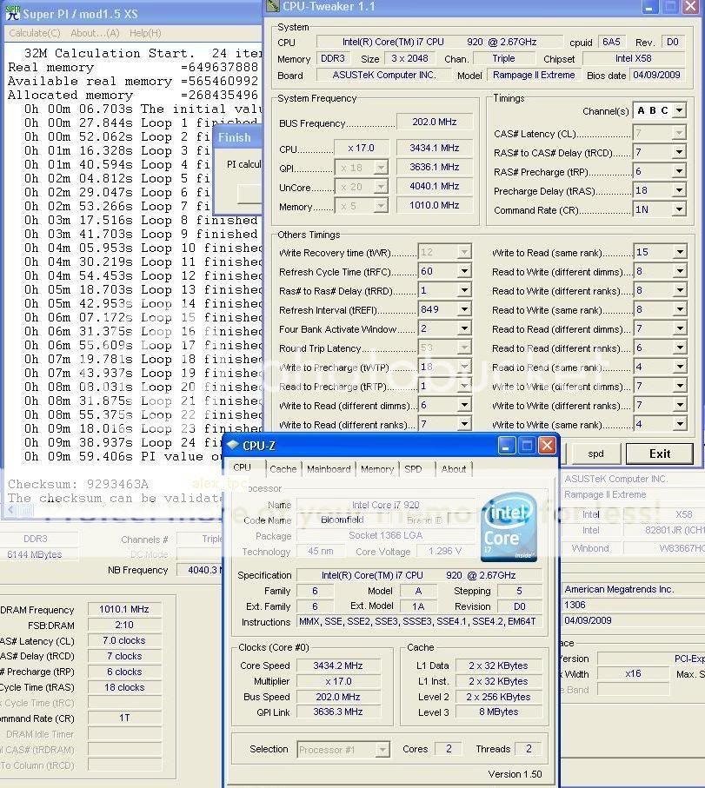Click the 1010.0 MHz Memory frequency value
705x788 pixels.
pos(435,206)
